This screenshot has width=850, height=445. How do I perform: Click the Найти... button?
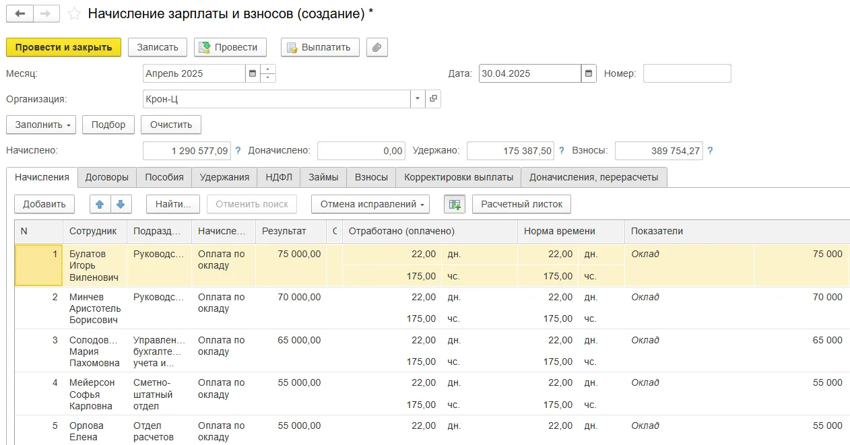click(x=173, y=204)
